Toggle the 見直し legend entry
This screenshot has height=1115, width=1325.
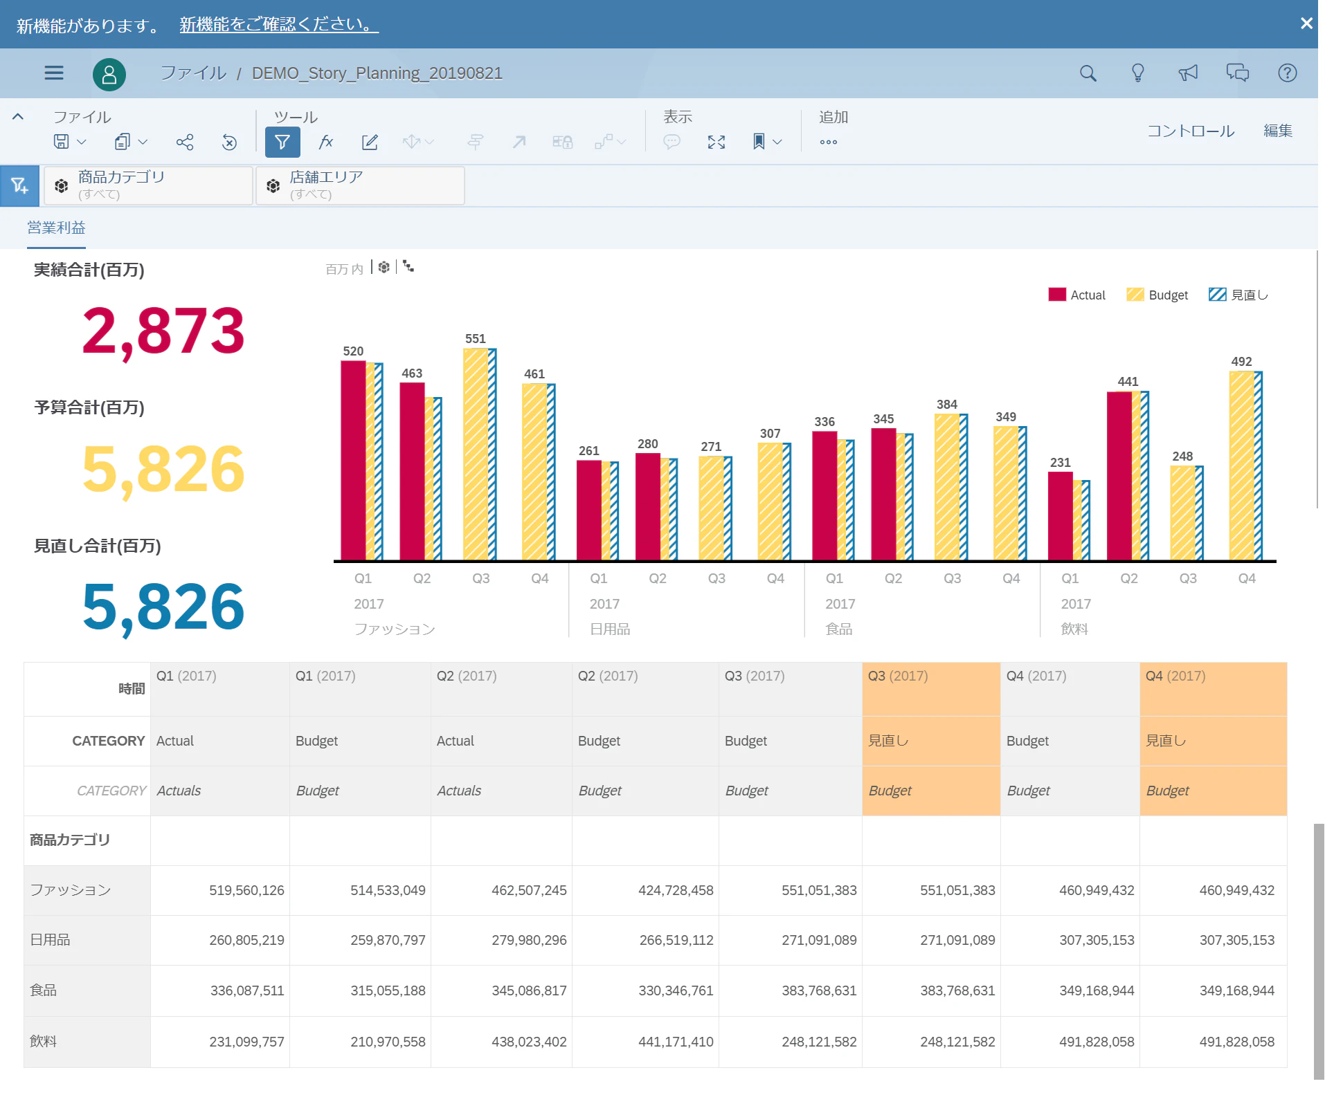(1238, 295)
